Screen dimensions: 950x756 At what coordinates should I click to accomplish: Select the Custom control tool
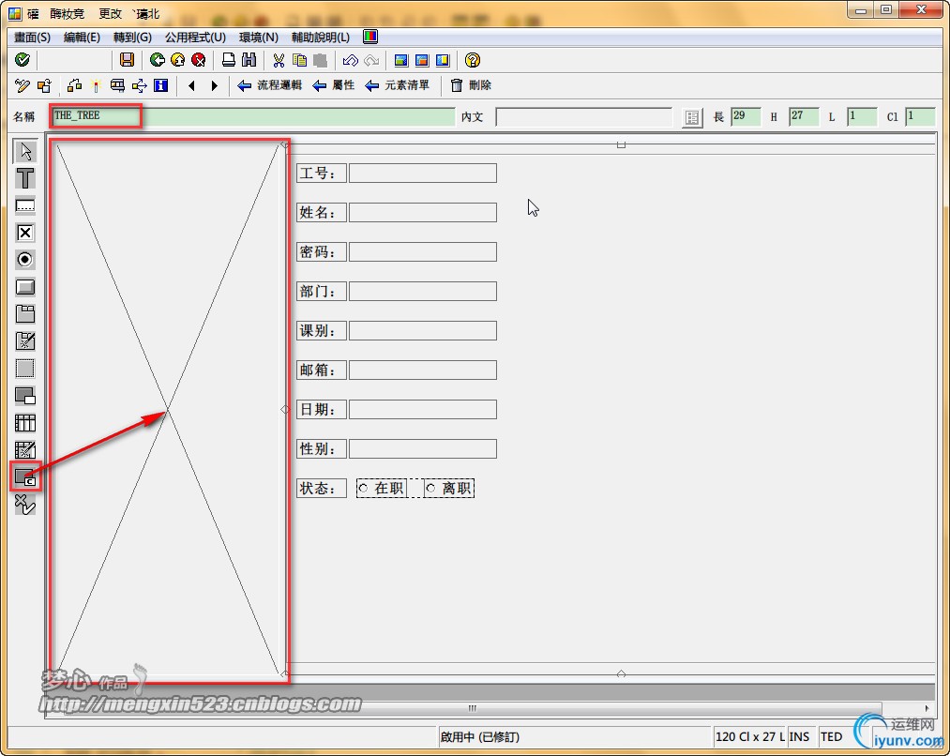[24, 476]
